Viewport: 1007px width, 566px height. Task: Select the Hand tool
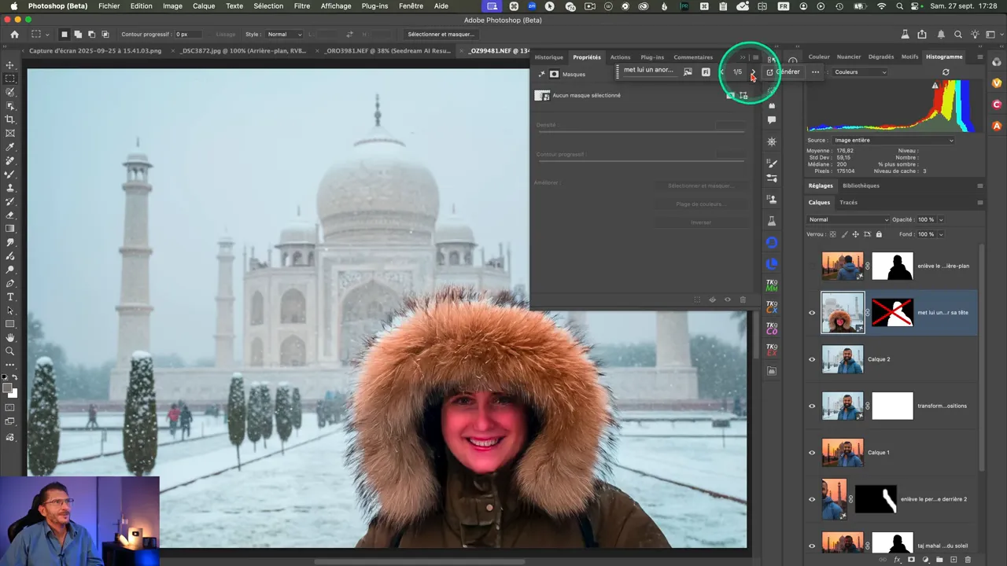pos(10,337)
